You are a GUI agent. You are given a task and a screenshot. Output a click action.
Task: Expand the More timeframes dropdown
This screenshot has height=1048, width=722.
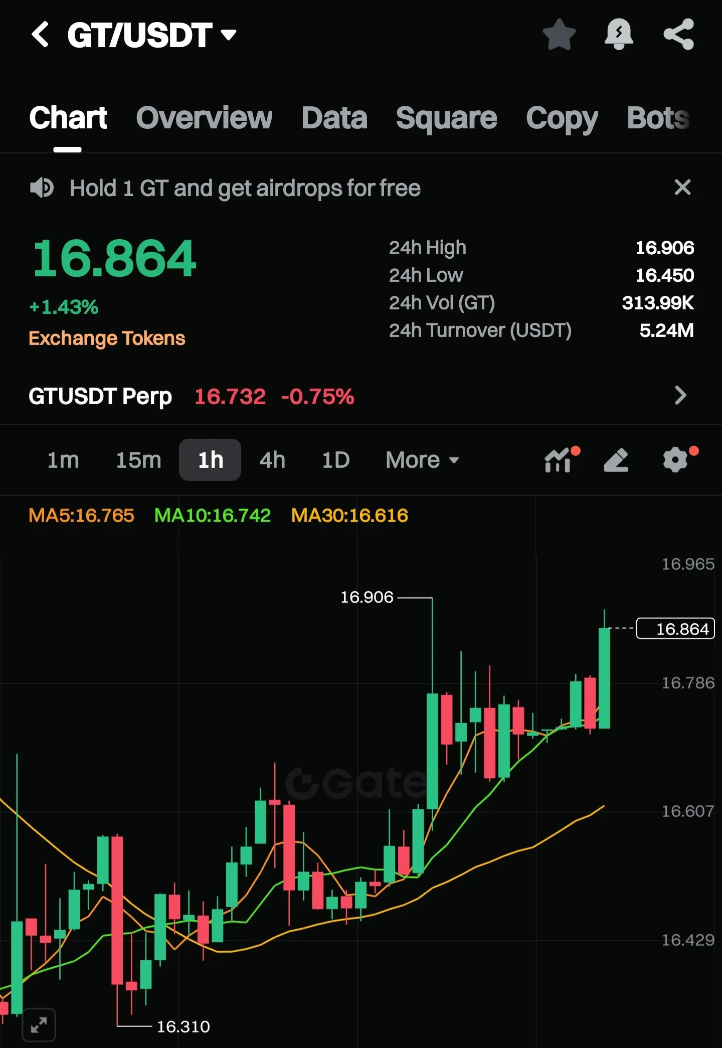pyautogui.click(x=422, y=460)
